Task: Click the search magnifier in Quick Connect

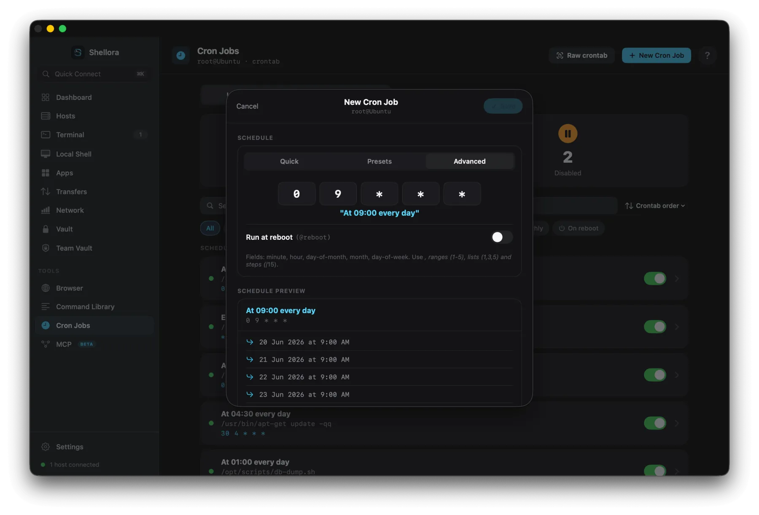Action: (46, 74)
